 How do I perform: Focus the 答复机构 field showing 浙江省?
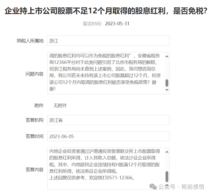pos(108,120)
